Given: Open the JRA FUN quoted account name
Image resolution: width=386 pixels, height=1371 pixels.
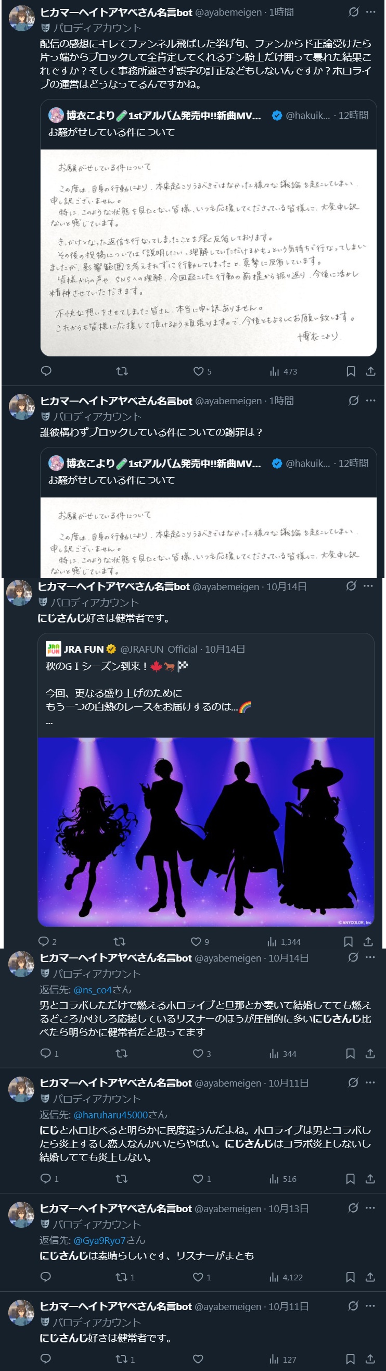Looking at the screenshot, I should pyautogui.click(x=83, y=649).
